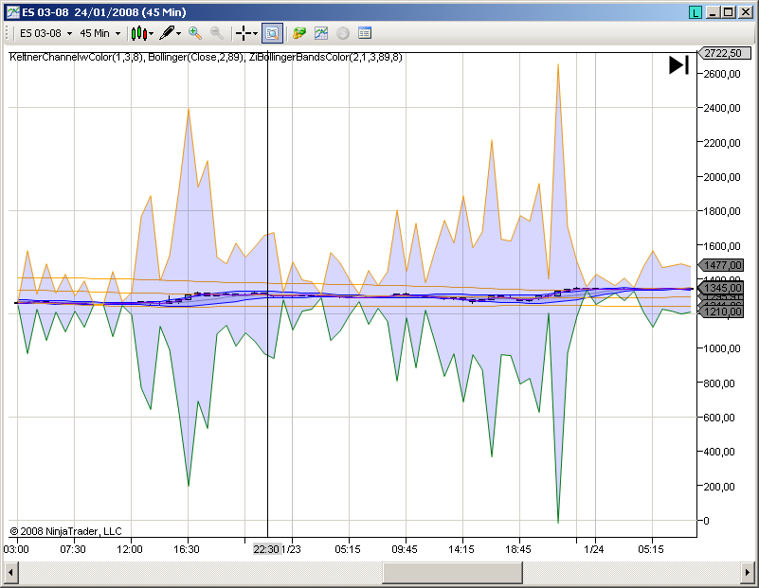Click the crosshair cursor icon
Viewport: 759px width, 588px height.
coord(243,33)
